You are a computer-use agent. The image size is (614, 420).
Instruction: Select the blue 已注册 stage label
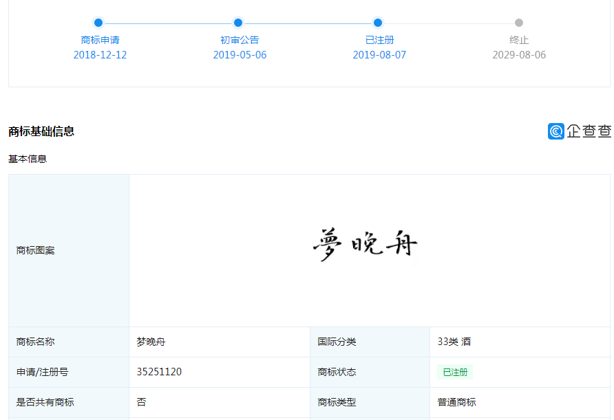(x=379, y=40)
